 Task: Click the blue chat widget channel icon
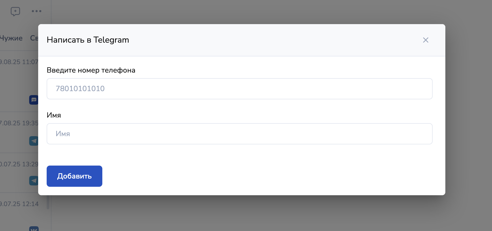(x=34, y=100)
